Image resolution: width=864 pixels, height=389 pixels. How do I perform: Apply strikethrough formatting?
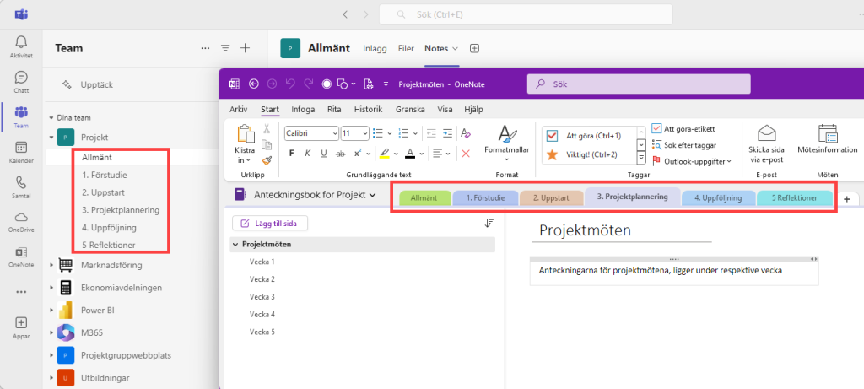tap(341, 154)
